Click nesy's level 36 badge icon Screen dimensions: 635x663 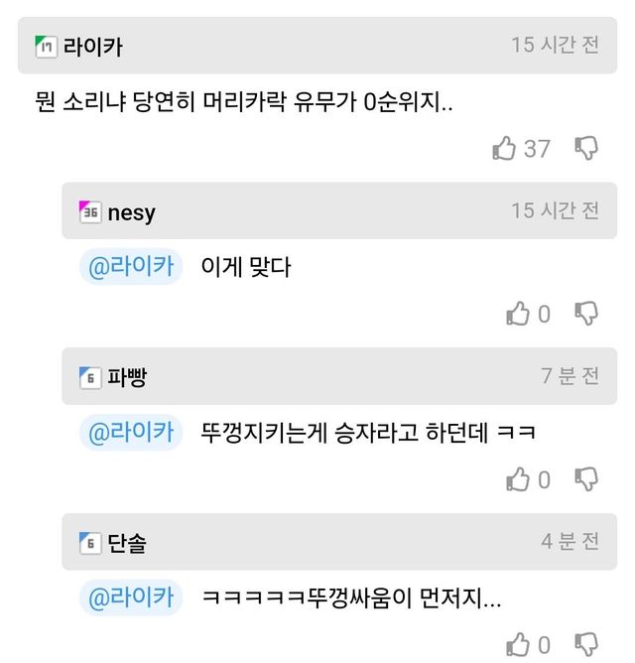point(90,211)
